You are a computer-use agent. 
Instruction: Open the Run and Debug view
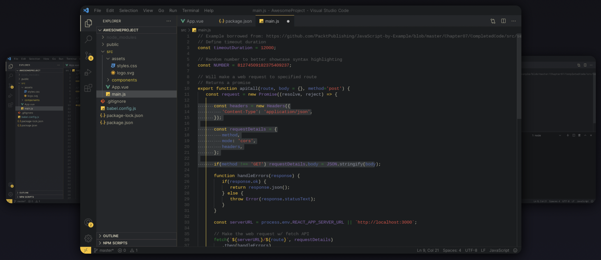pyautogui.click(x=88, y=72)
